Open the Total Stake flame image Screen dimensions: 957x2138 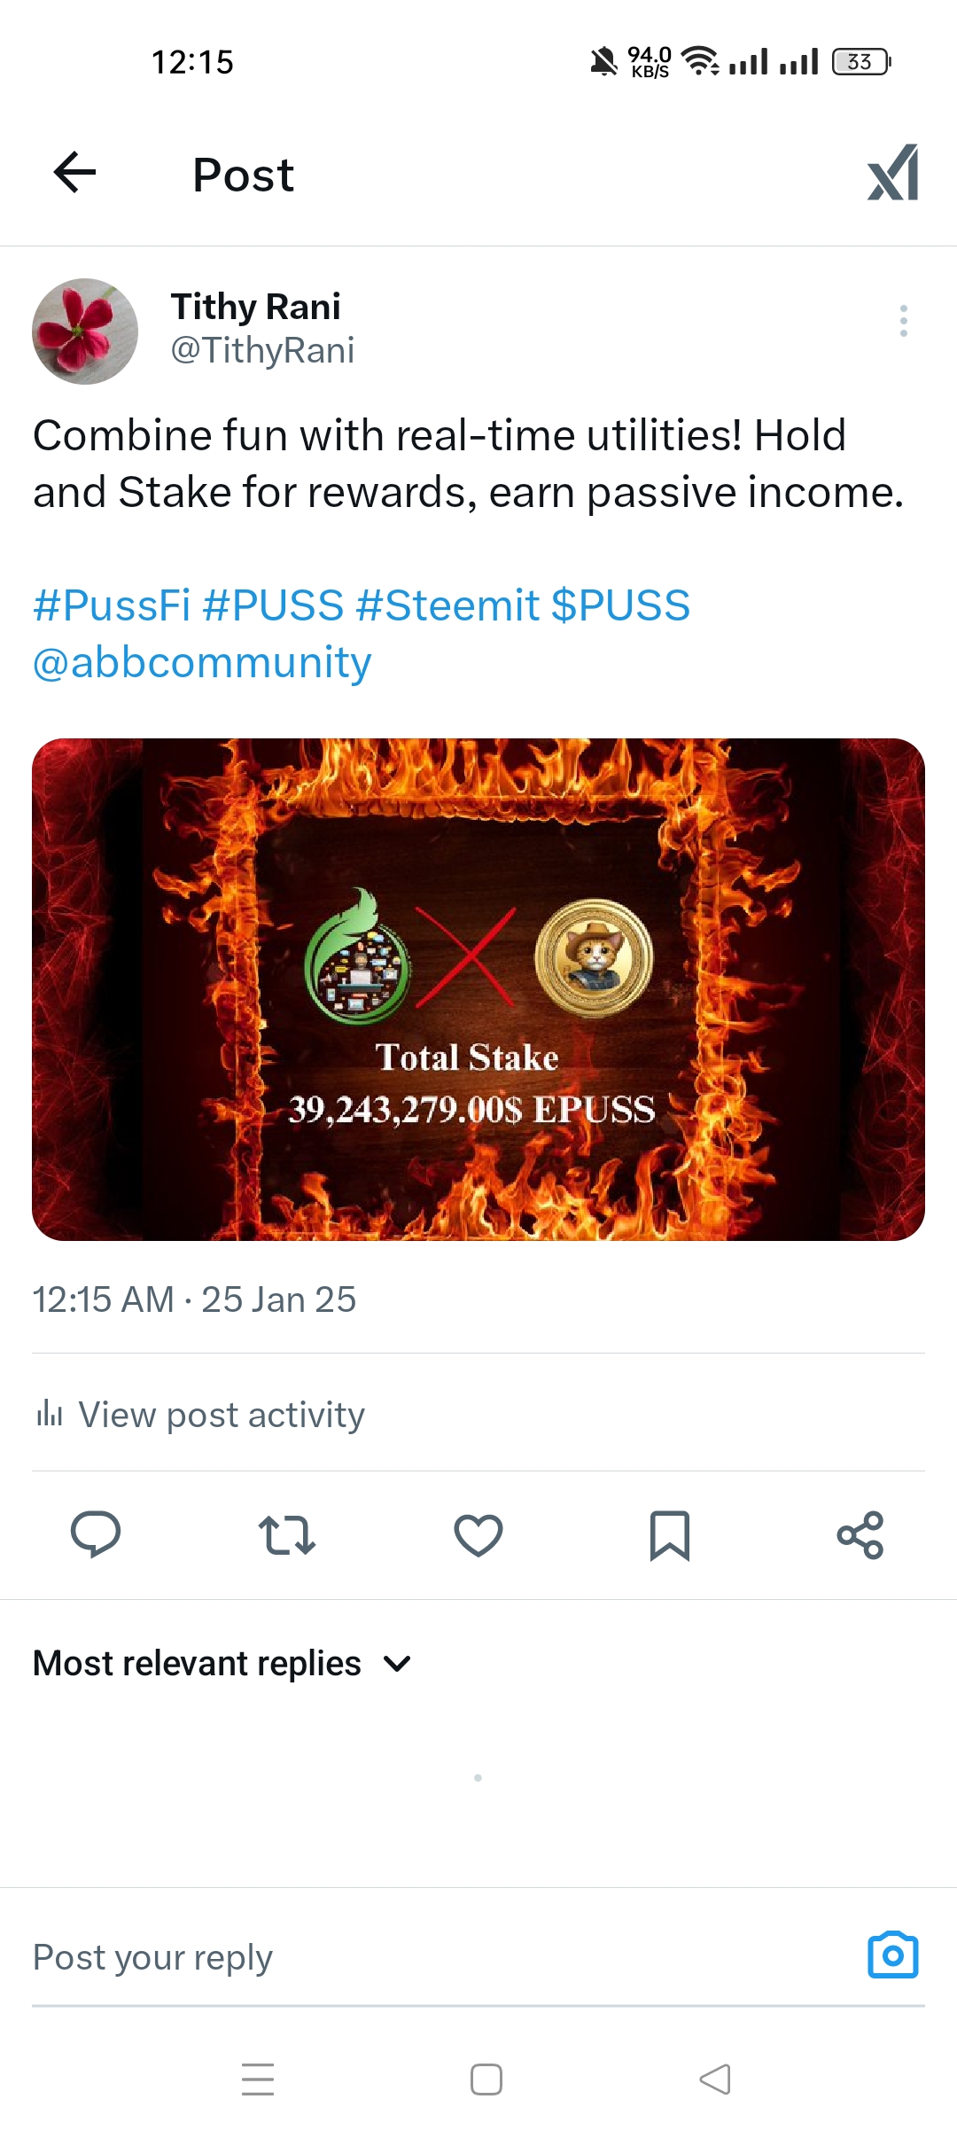(x=478, y=989)
